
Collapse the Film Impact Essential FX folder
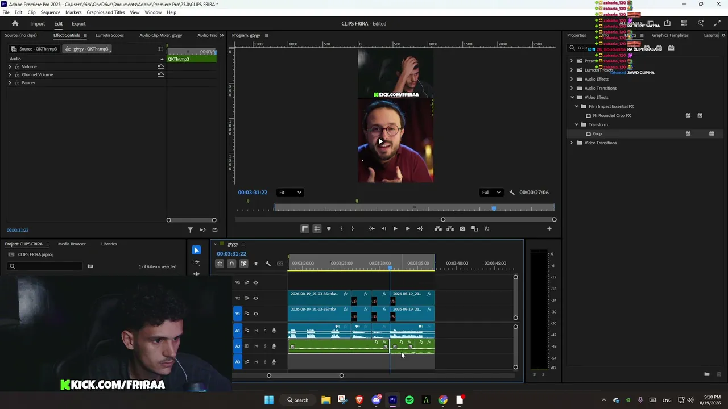[x=576, y=106]
